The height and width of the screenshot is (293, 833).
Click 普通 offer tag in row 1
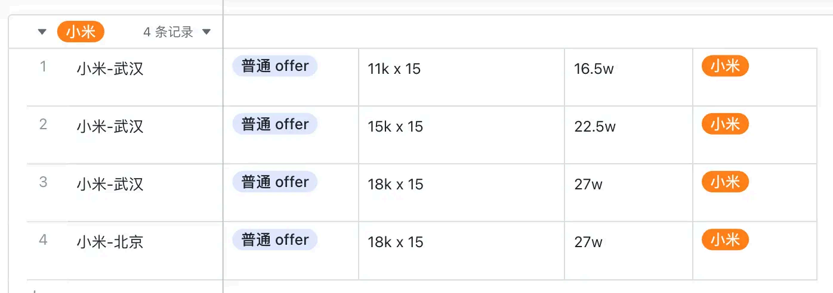[275, 66]
